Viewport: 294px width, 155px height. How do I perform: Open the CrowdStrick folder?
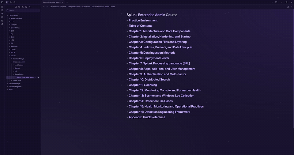pyautogui.click(x=15, y=28)
